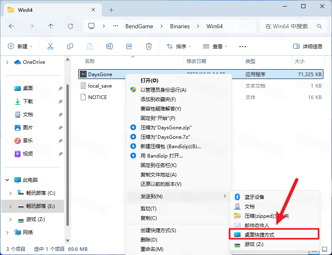Click Win64 in the address path
This screenshot has height=255, width=332.
click(x=214, y=26)
